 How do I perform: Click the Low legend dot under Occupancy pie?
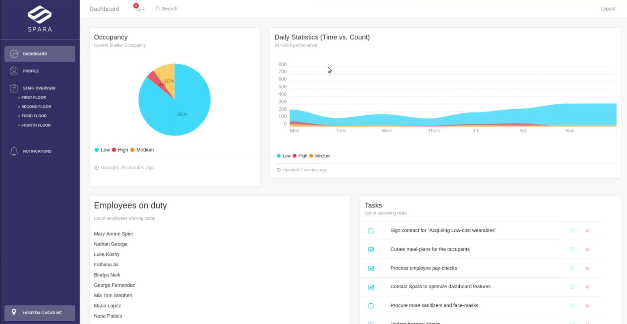pyautogui.click(x=97, y=150)
